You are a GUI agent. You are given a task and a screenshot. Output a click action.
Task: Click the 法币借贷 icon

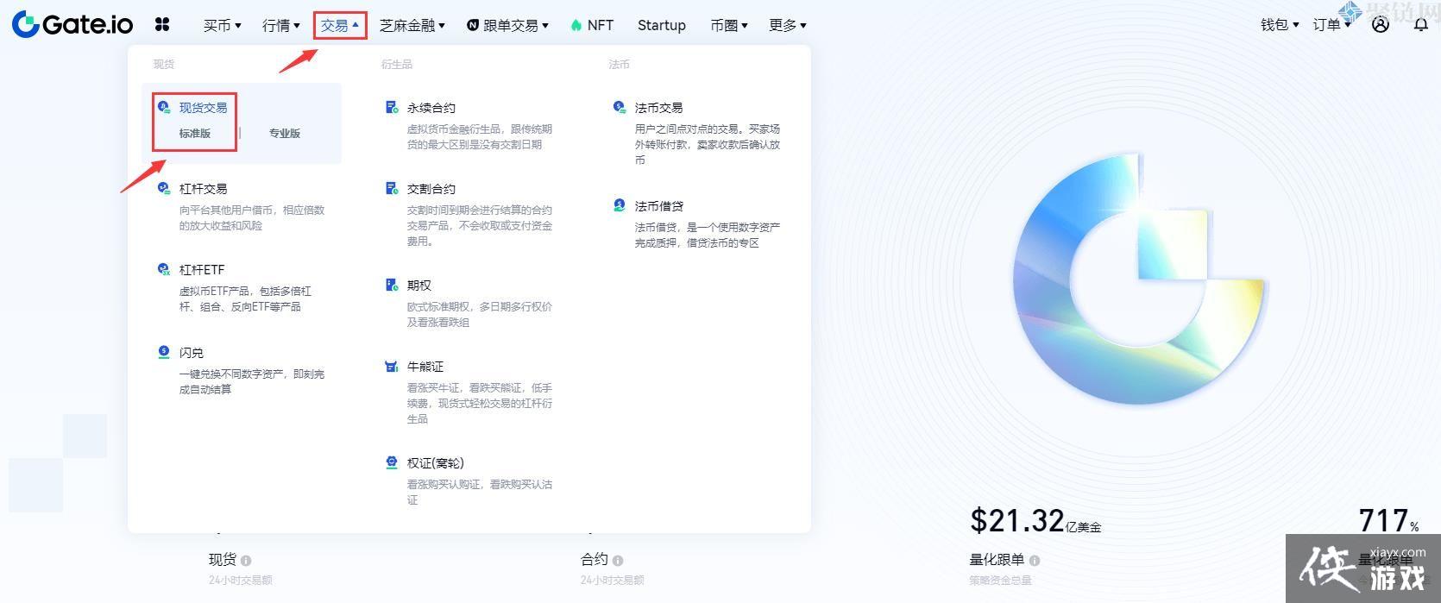coord(620,205)
